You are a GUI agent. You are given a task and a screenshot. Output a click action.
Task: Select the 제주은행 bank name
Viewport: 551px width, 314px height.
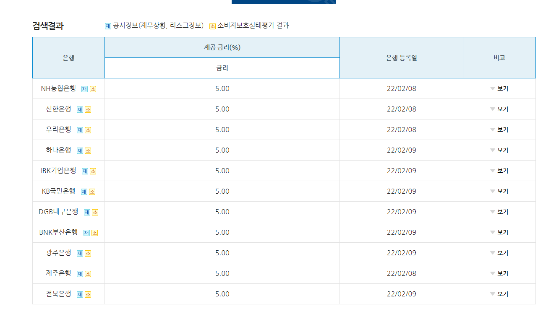click(58, 273)
